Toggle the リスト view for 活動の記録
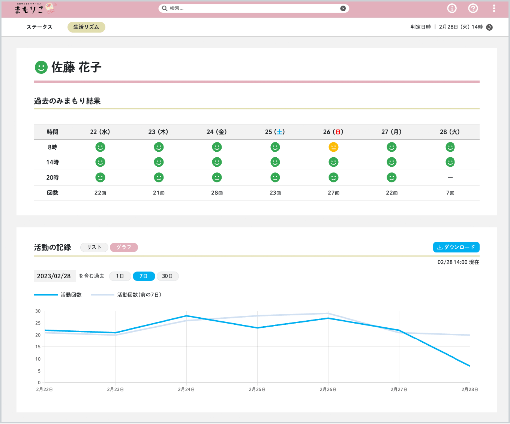The width and height of the screenshot is (510, 424). tap(94, 247)
